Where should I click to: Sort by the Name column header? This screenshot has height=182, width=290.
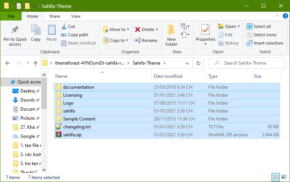coord(102,76)
